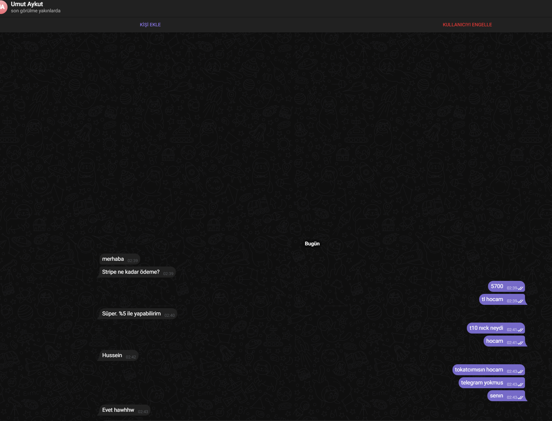The height and width of the screenshot is (421, 552).
Task: Select the "merhaba" message bubble
Action: 120,259
